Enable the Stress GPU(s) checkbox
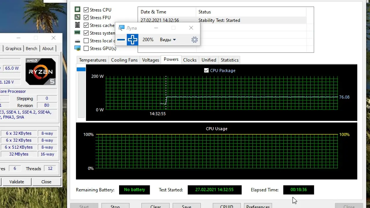 click(x=86, y=49)
